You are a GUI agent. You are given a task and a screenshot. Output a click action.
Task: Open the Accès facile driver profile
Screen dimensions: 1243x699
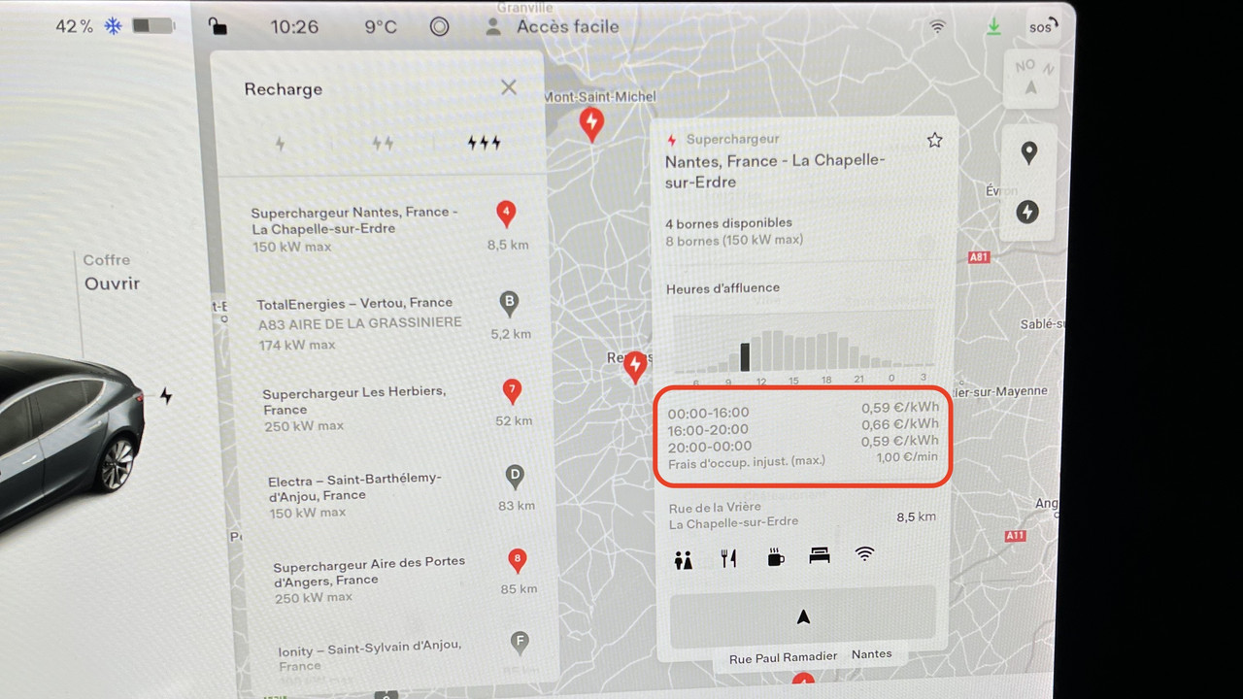(552, 27)
